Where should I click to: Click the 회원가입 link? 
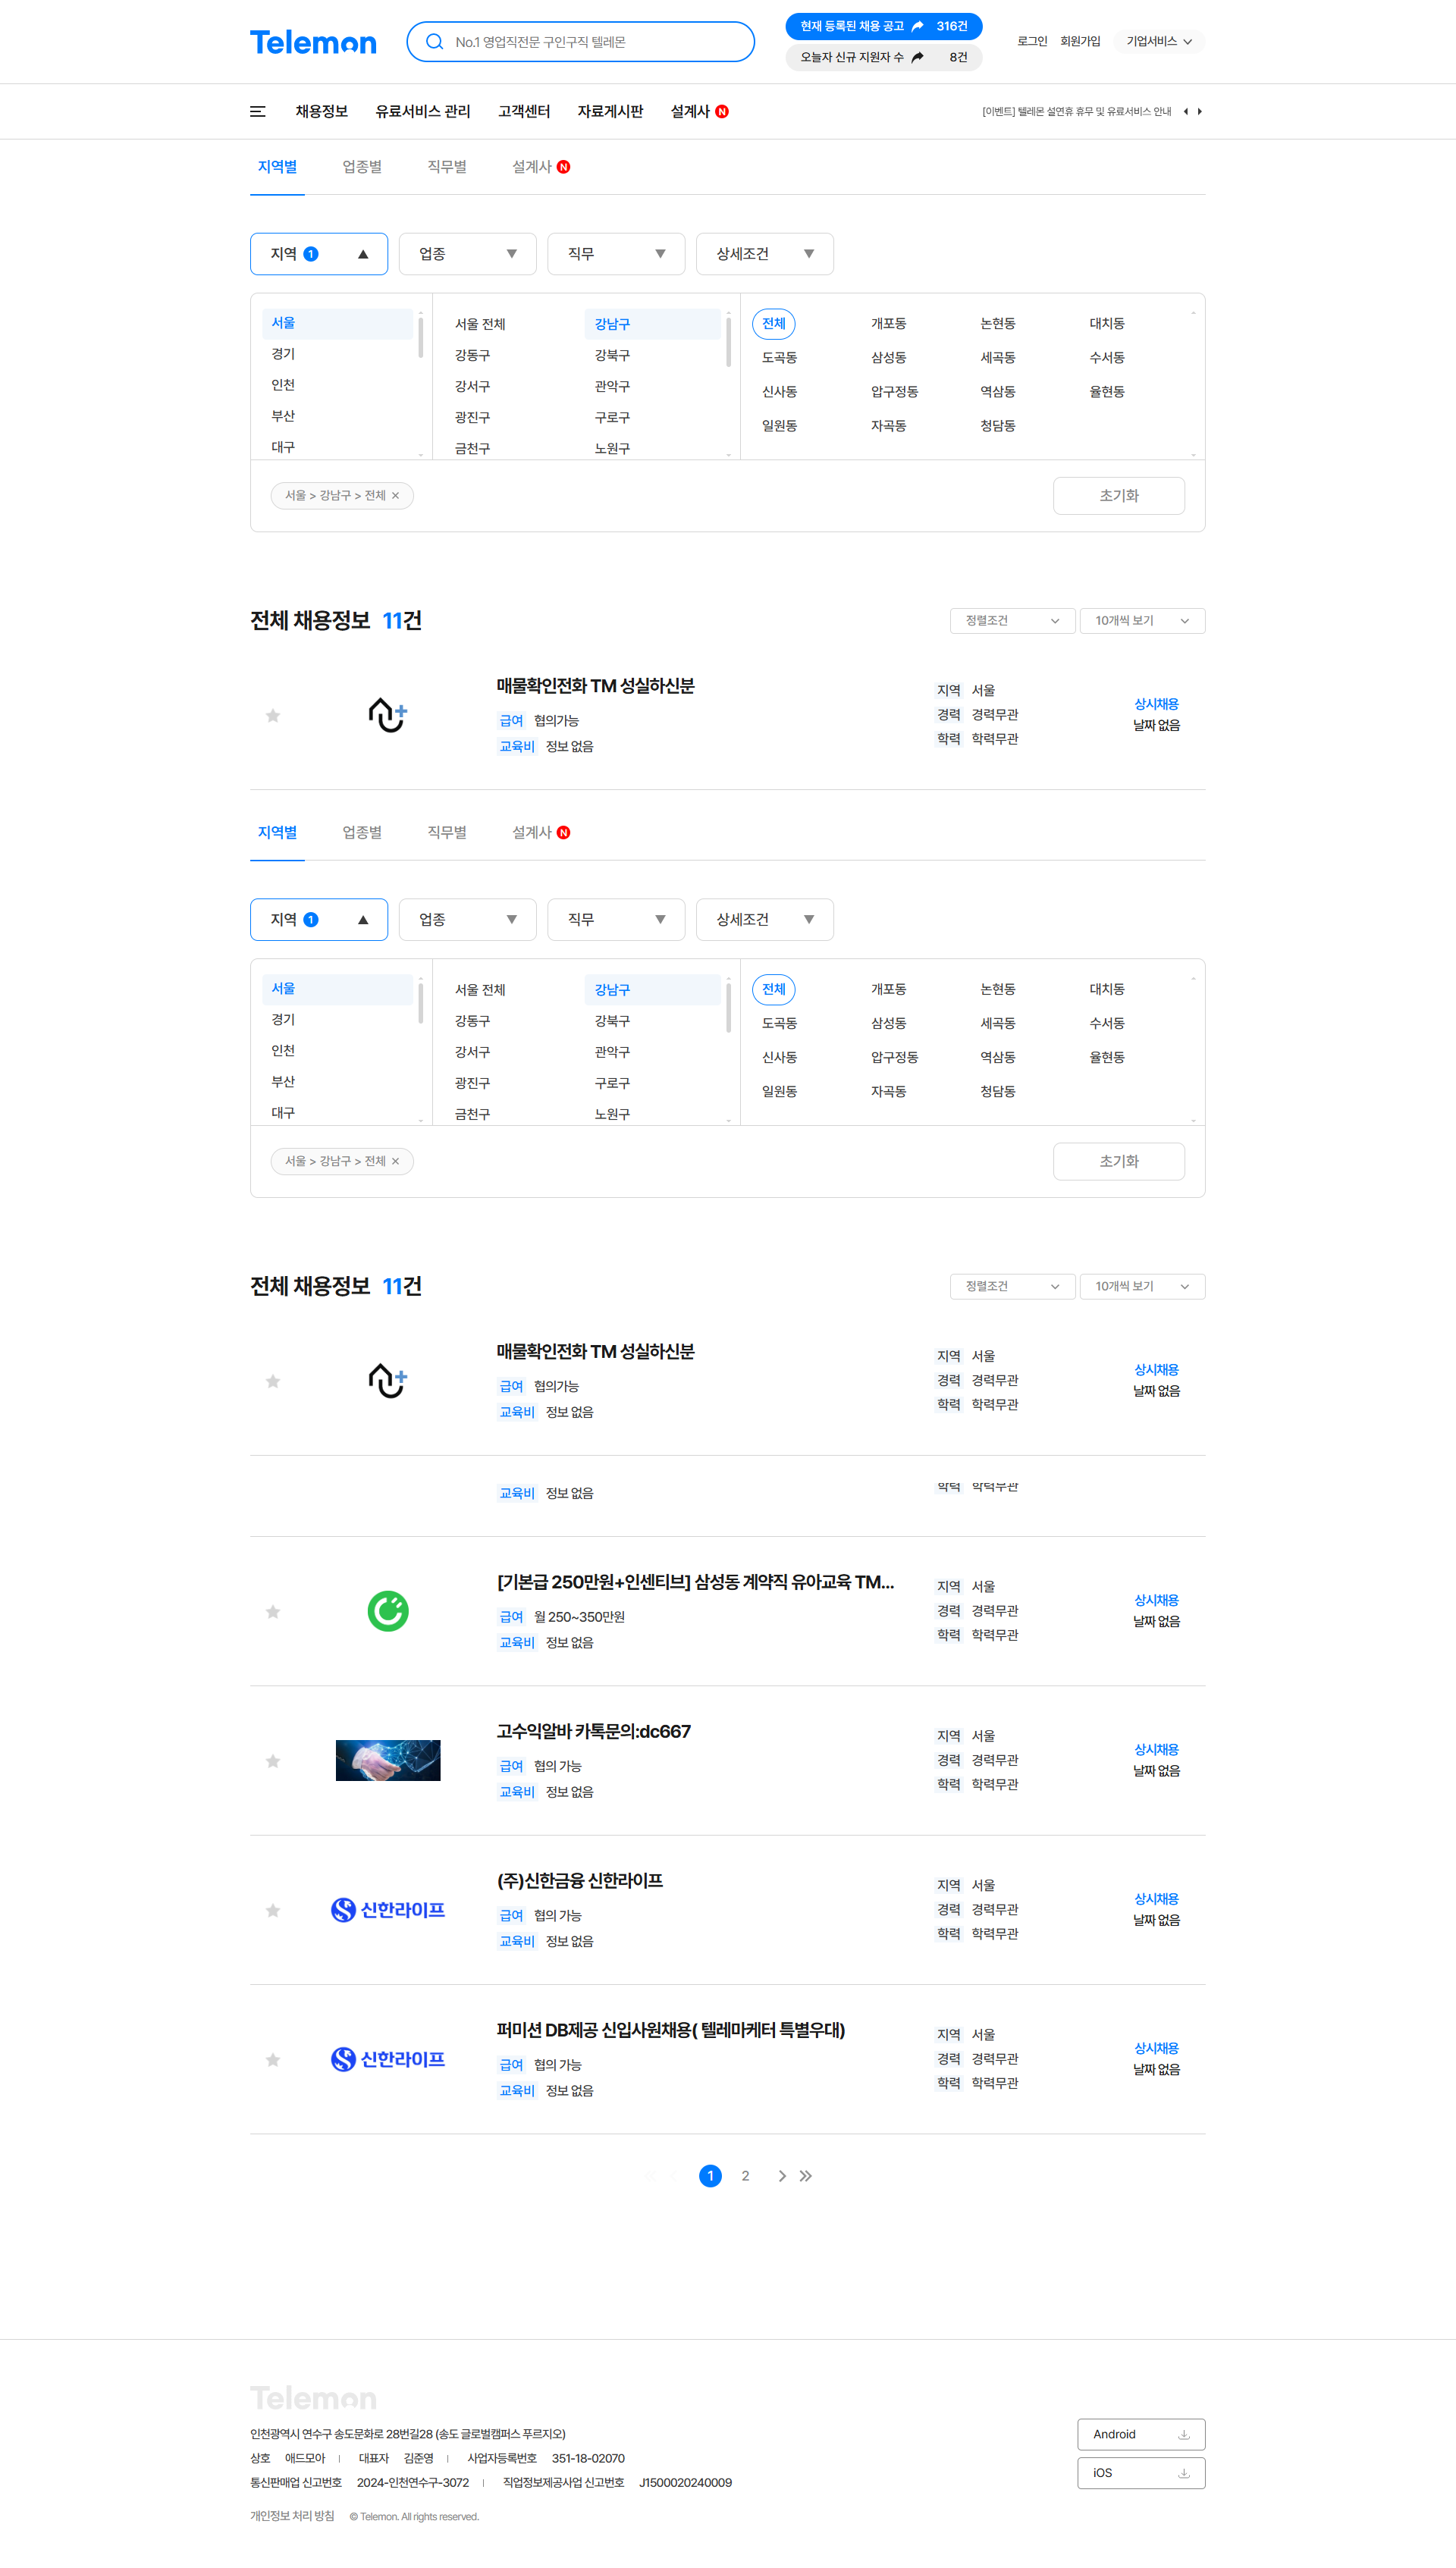(x=1080, y=42)
